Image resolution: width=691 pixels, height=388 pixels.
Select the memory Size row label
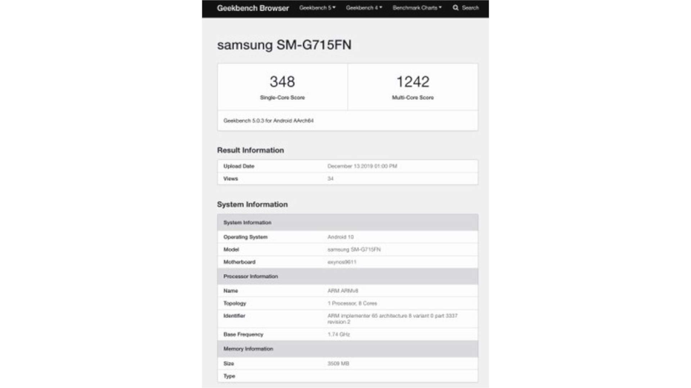229,364
